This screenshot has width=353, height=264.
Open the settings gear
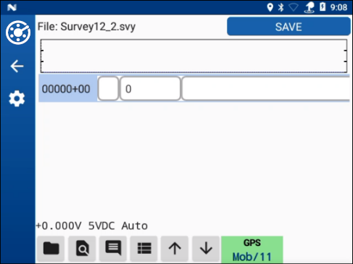17,98
